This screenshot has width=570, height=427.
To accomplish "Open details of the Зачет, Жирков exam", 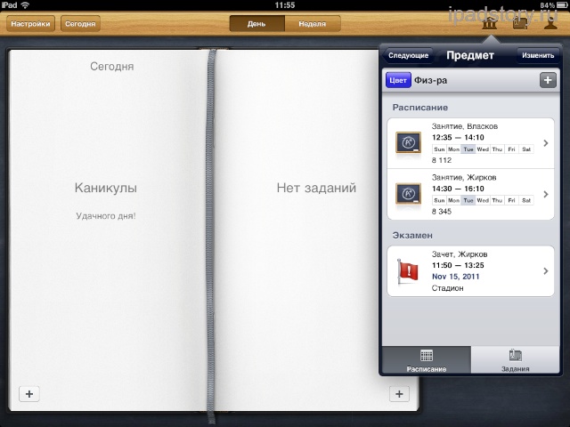I will pos(471,271).
